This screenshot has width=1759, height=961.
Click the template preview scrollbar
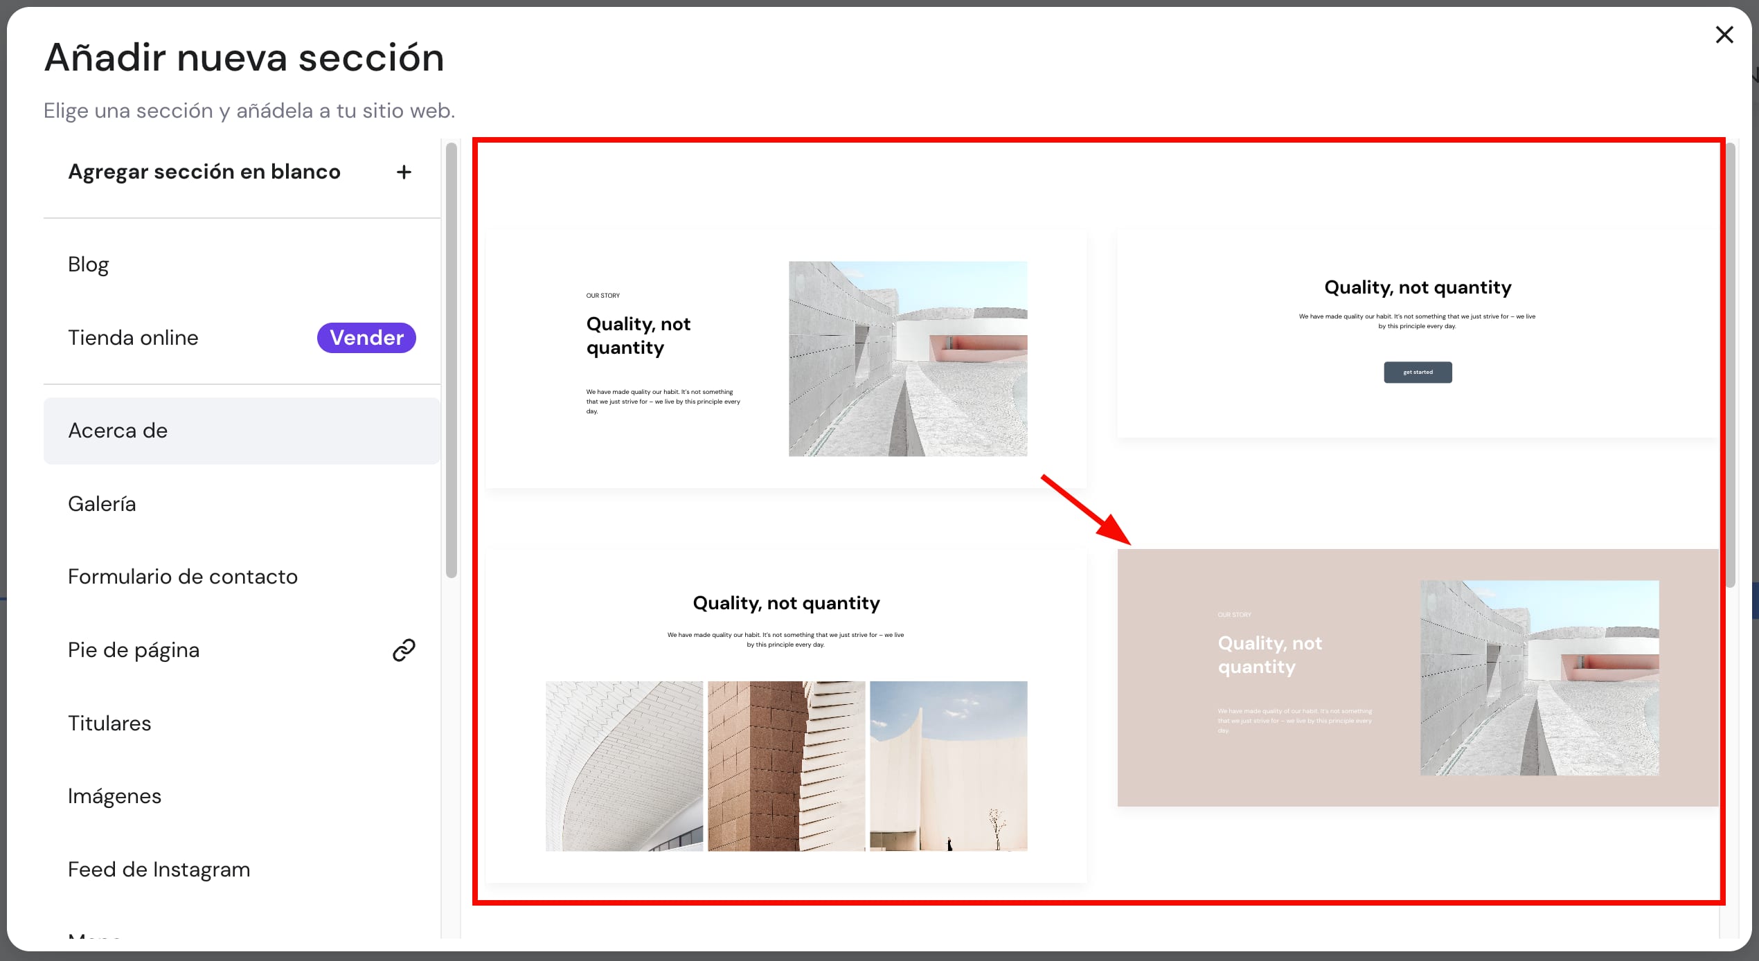(1730, 363)
